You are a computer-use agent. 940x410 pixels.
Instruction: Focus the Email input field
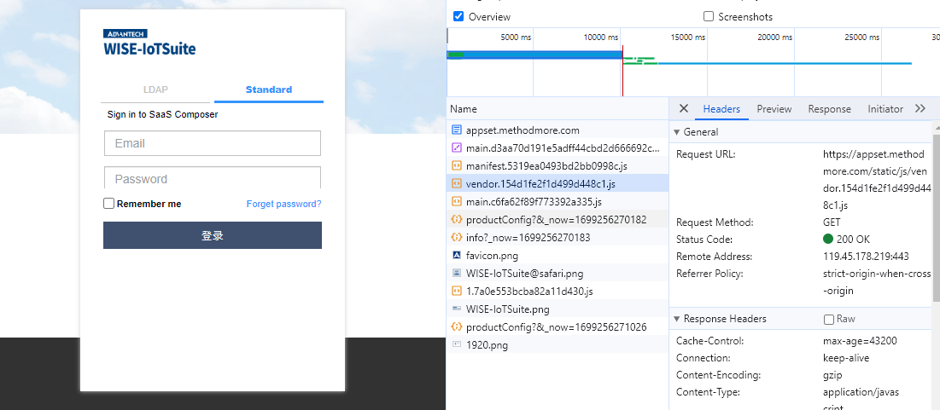(x=213, y=143)
